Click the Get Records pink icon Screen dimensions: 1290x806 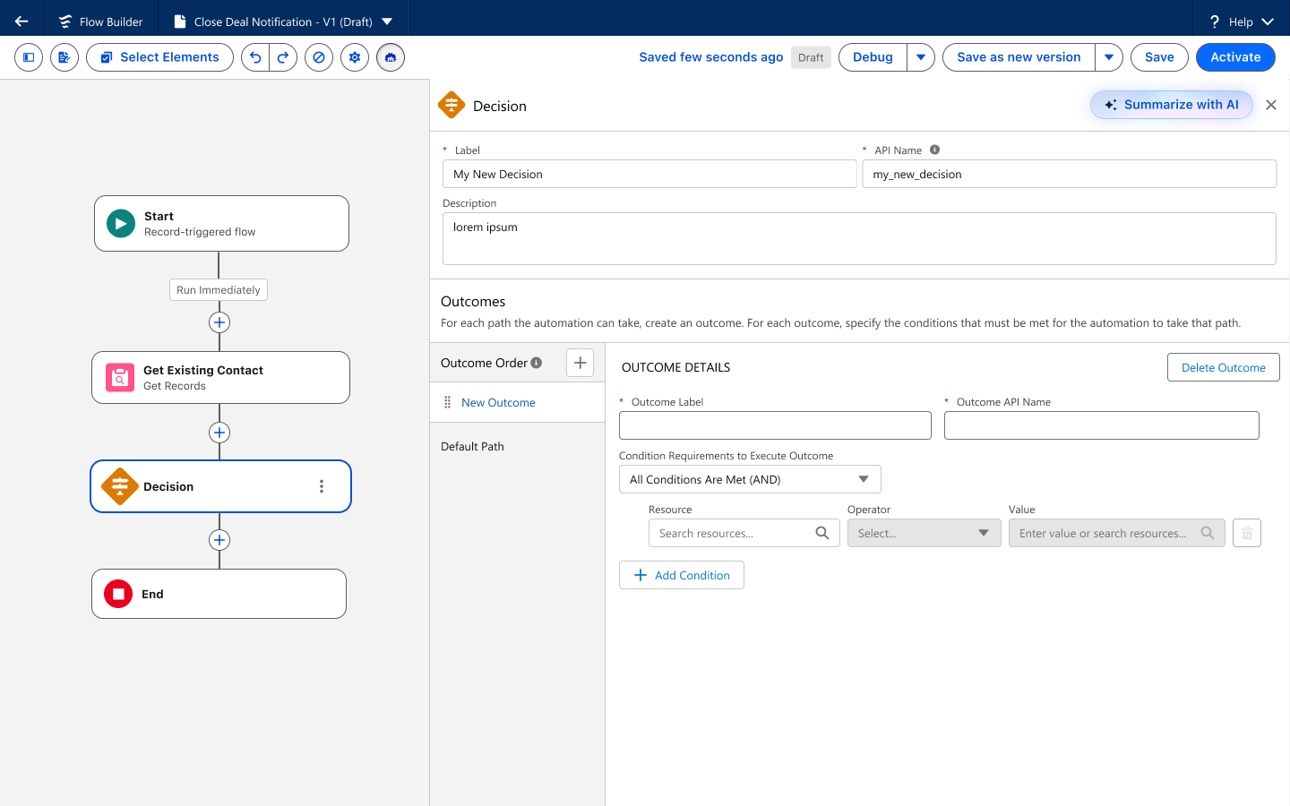120,377
